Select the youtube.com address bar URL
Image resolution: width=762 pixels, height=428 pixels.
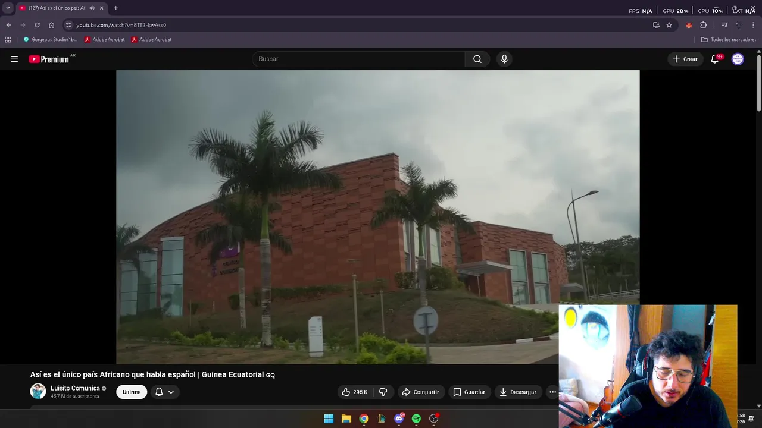tap(121, 25)
